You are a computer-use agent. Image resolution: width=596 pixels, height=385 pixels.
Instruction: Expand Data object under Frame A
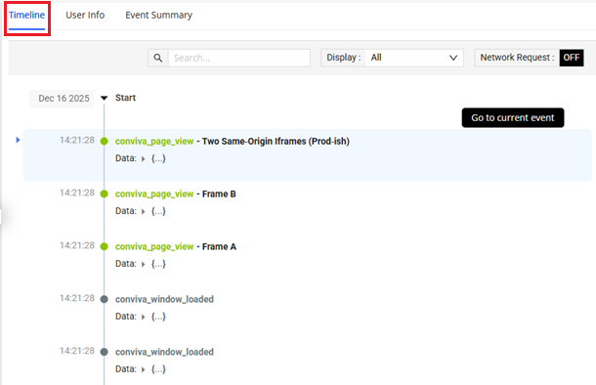144,264
